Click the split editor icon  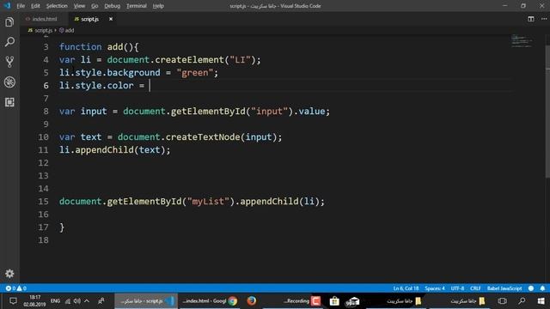click(x=531, y=19)
